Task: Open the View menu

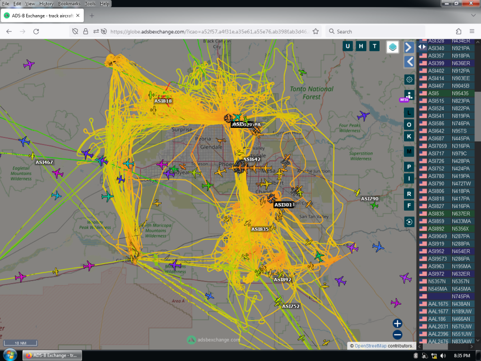Action: tap(30, 4)
